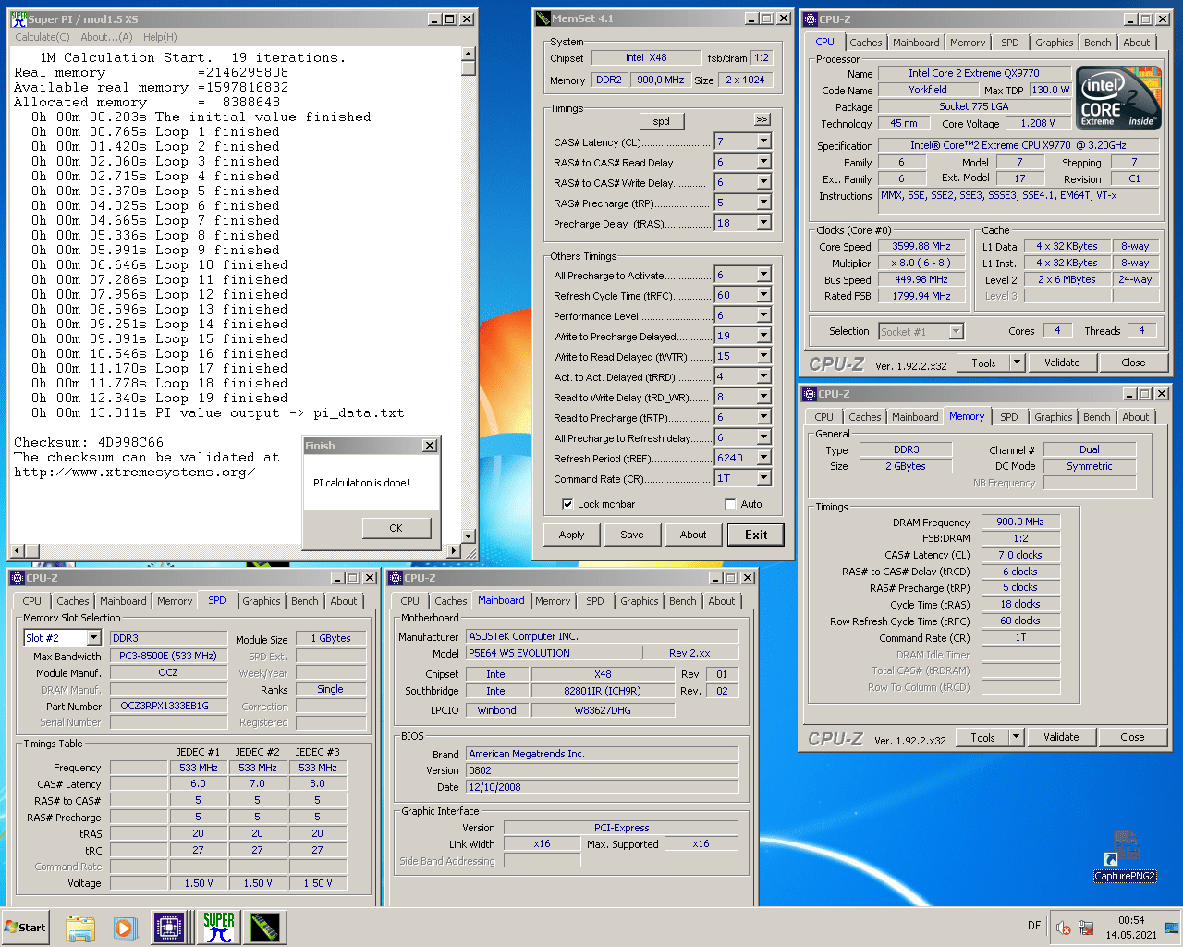Click the Super PI taskbar icon
This screenshot has height=947, width=1183.
pyautogui.click(x=219, y=928)
